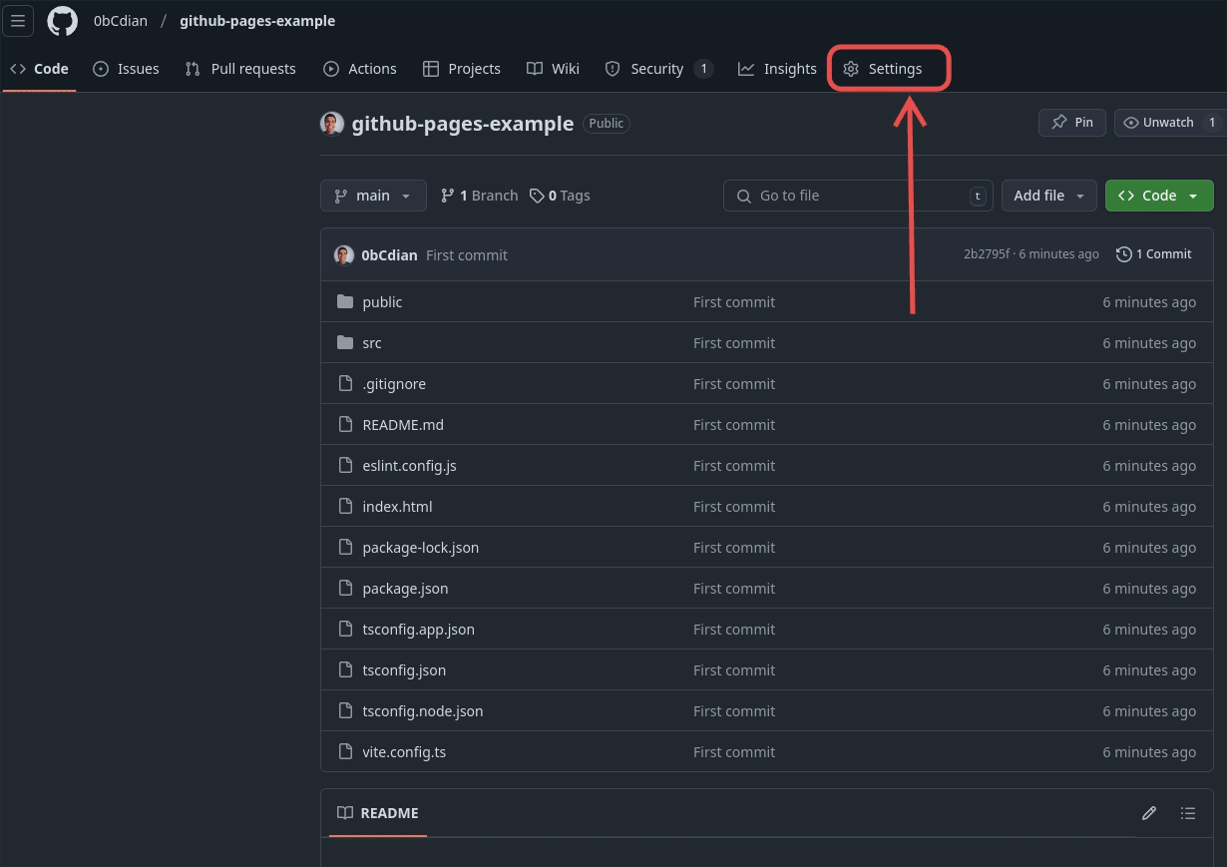Open the Add file dropdown
This screenshot has width=1227, height=867.
(1049, 196)
